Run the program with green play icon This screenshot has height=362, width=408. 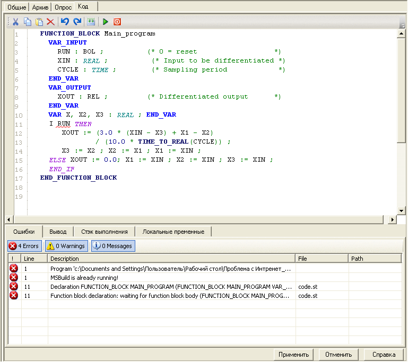pos(106,22)
